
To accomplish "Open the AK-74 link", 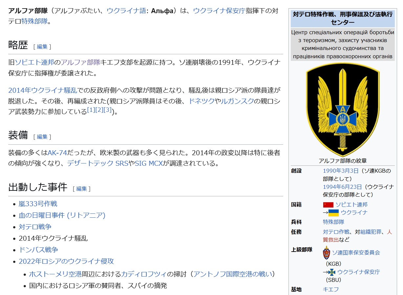I will point(57,153).
